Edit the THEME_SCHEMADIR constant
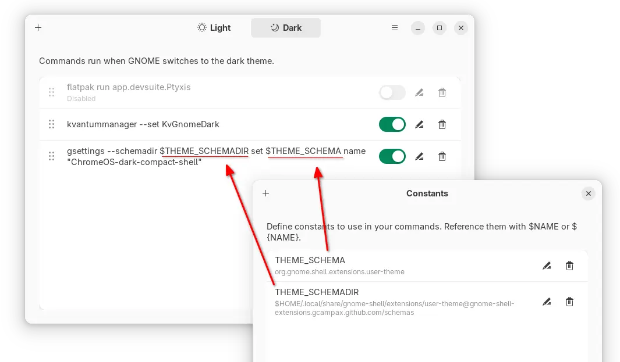Screen dimensions: 620x362 [547, 302]
